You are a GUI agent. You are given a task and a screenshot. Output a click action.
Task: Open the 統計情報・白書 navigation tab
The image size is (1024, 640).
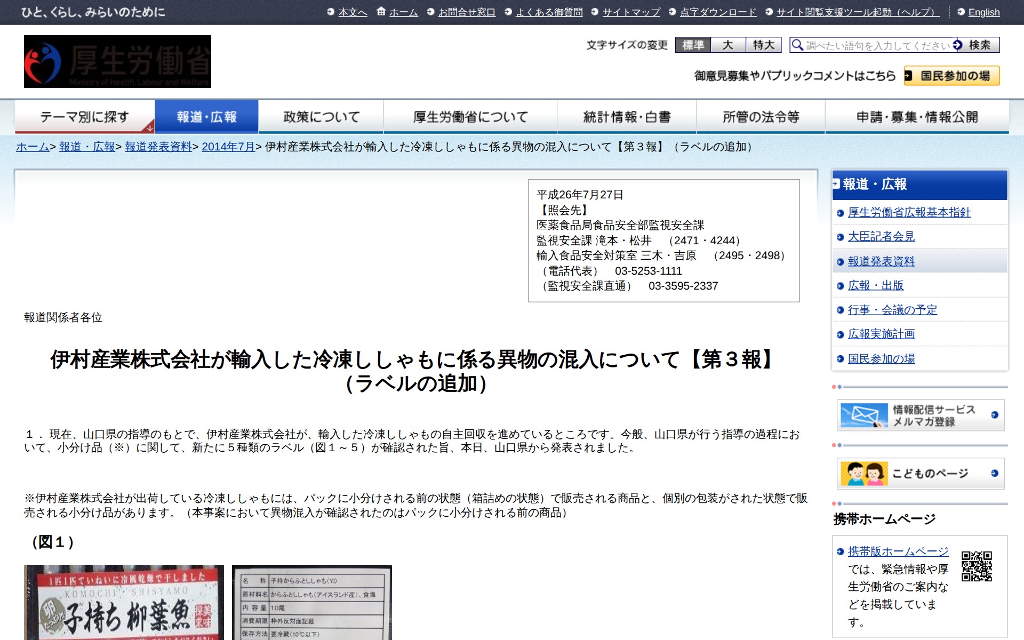coord(626,117)
